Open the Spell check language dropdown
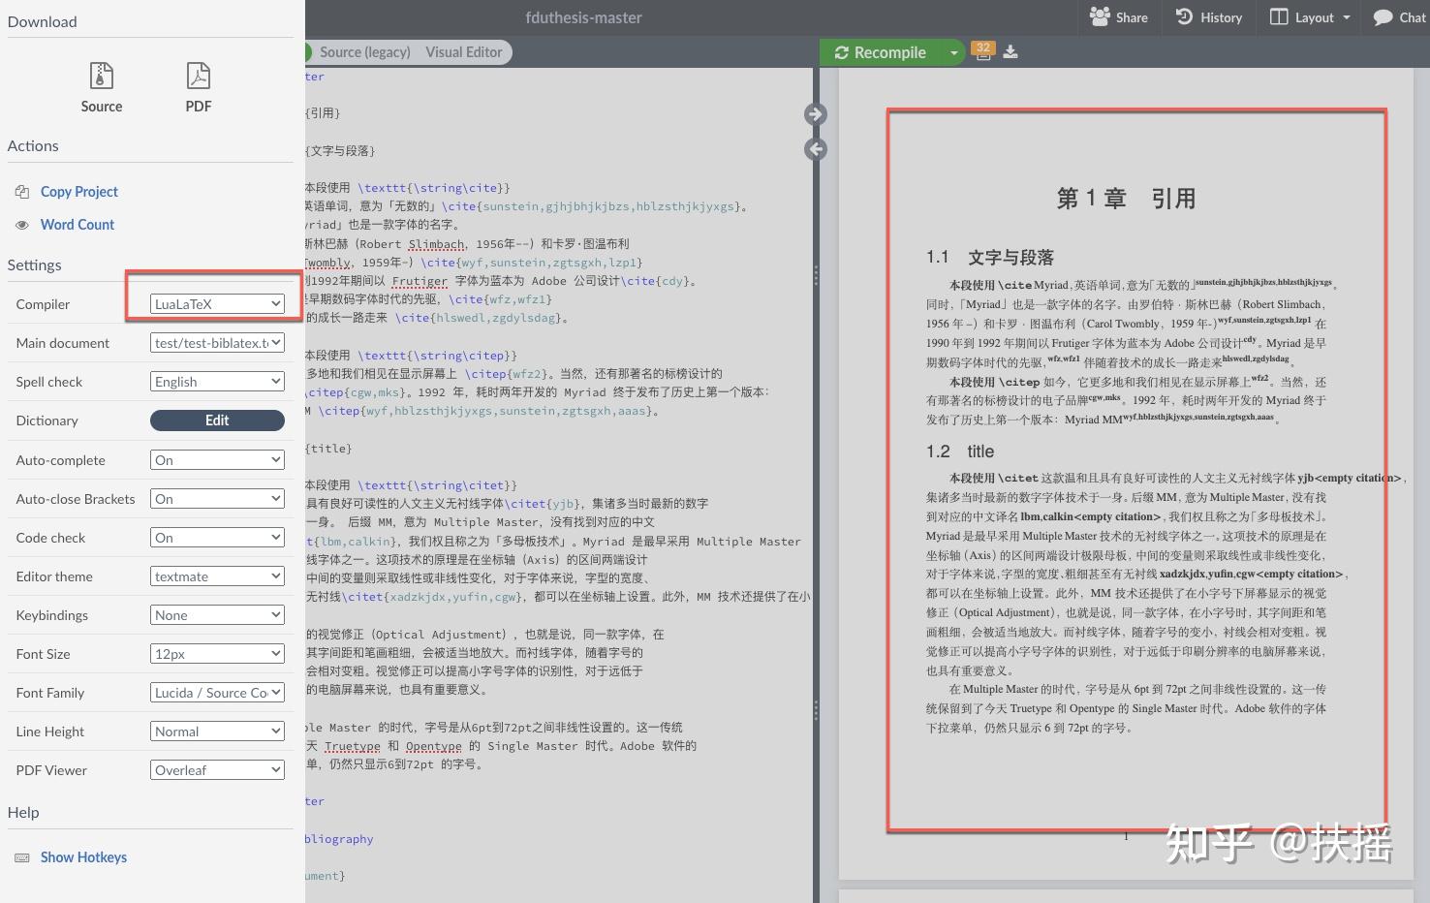The height and width of the screenshot is (903, 1430). 216,381
